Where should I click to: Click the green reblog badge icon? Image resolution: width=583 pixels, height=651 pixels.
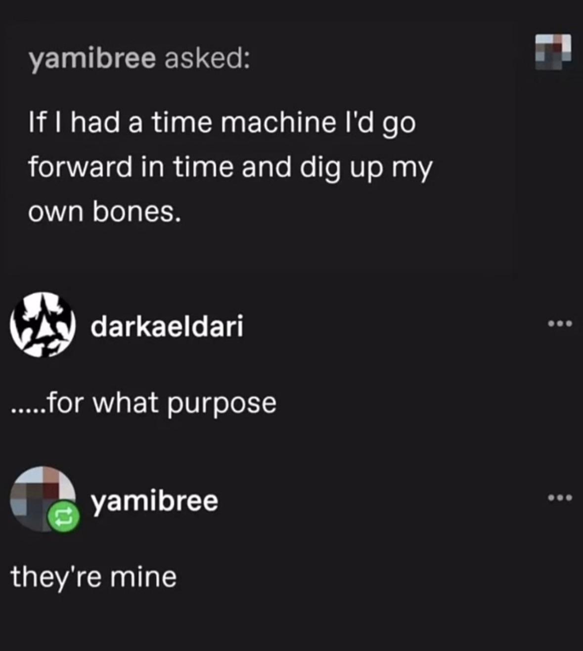(63, 517)
